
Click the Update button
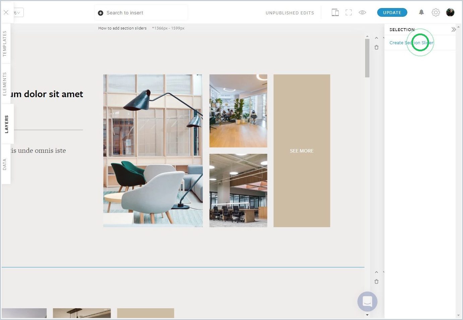click(392, 12)
